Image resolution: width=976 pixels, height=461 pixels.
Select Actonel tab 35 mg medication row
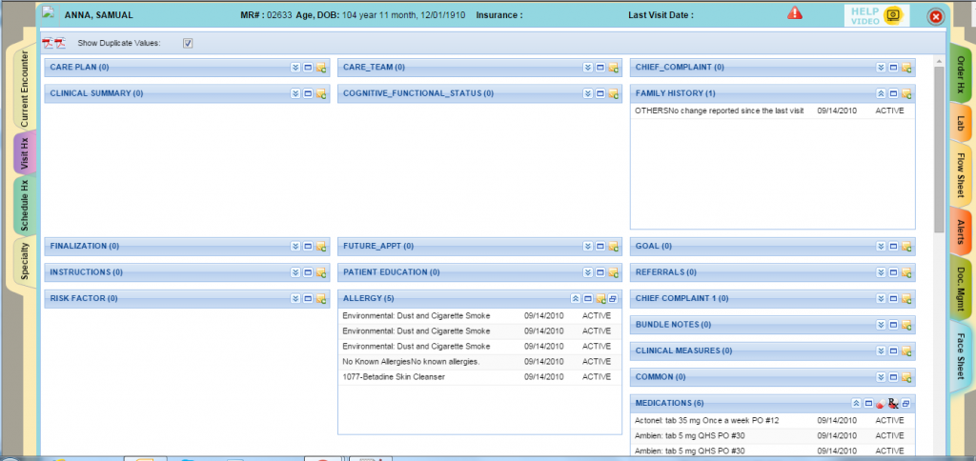[x=772, y=421]
